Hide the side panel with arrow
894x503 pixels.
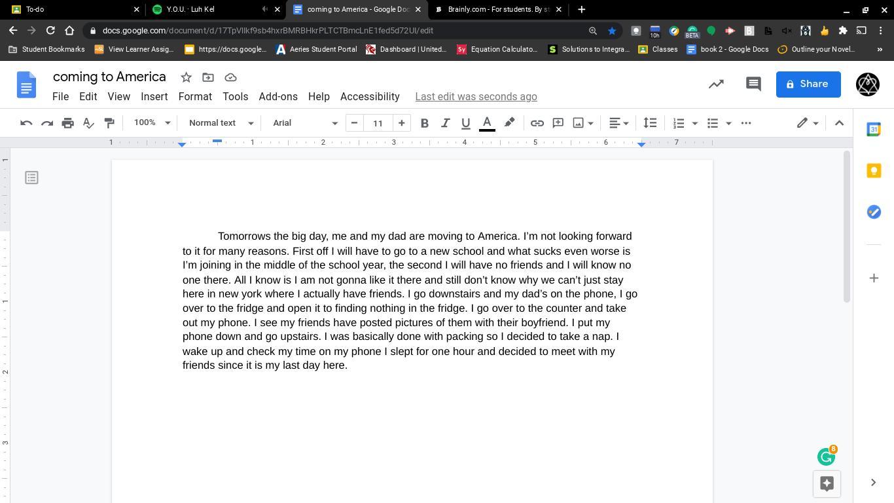[873, 483]
